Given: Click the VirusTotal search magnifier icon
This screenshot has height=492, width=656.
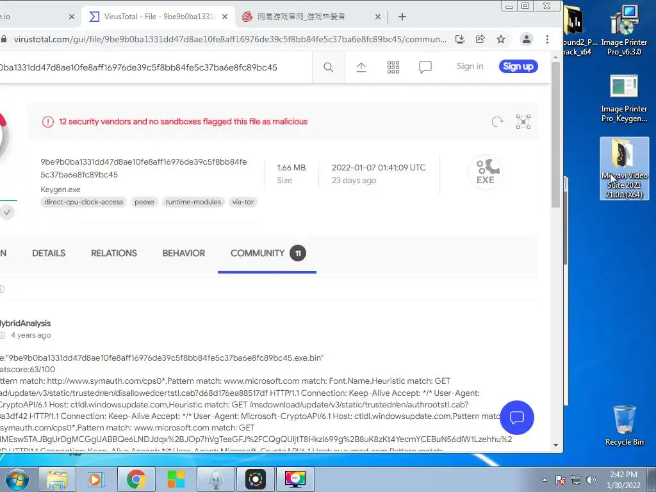Looking at the screenshot, I should (x=329, y=67).
